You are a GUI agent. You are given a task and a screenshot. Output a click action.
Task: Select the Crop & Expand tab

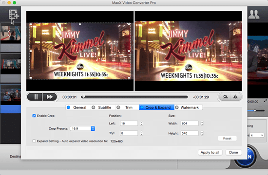point(156,107)
